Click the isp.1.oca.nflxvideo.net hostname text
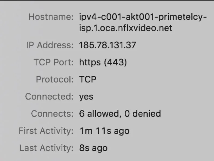Screen dimensions: 214x161 coord(126,28)
